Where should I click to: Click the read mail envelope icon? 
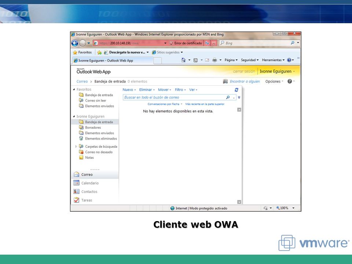point(207,60)
